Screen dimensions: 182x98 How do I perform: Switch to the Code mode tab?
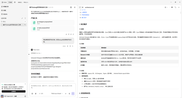click(x=10, y=2)
